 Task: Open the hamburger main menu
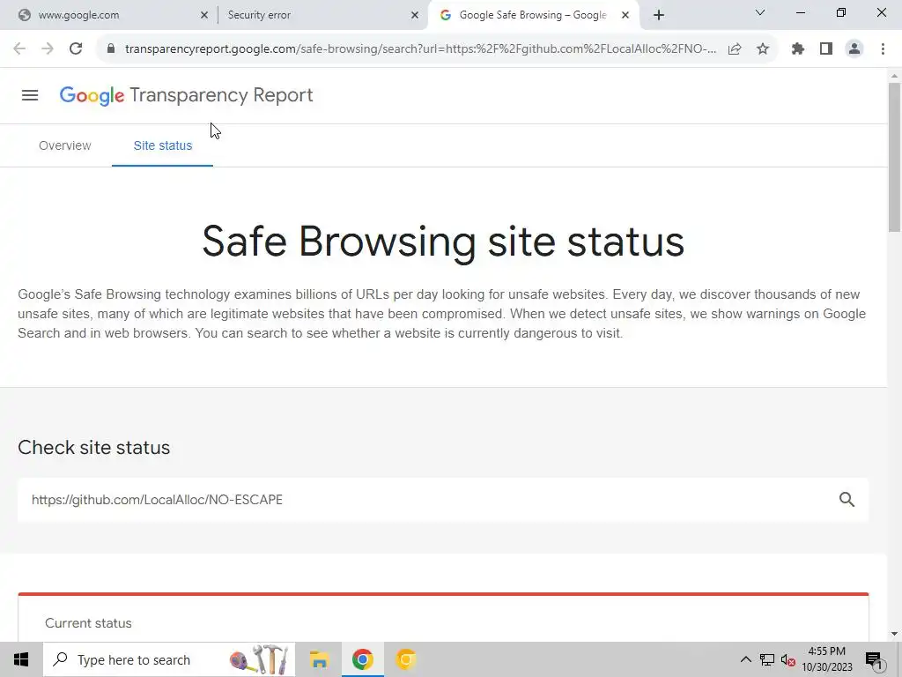[x=30, y=95]
